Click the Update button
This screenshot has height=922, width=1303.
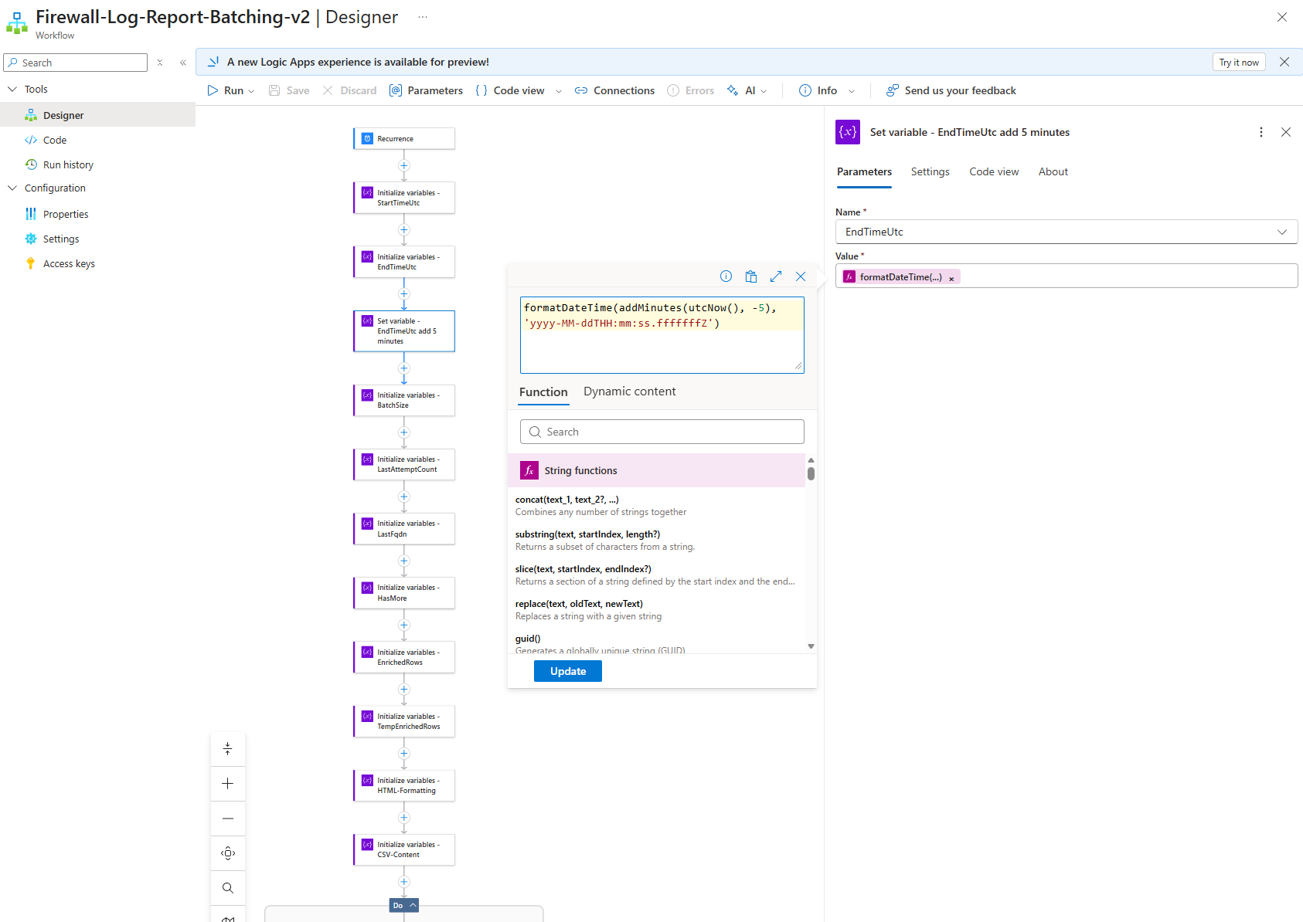[x=568, y=671]
